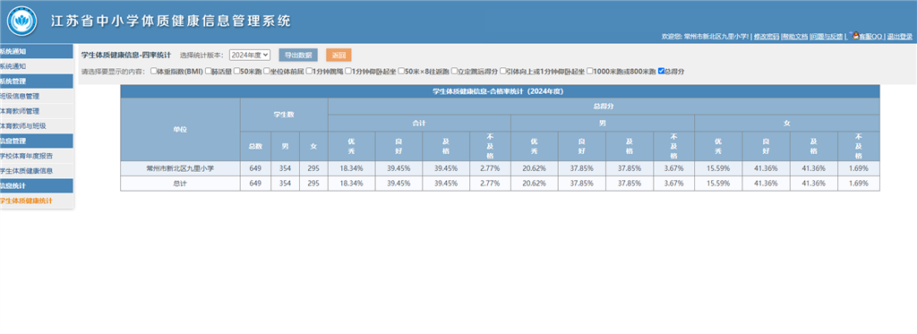The width and height of the screenshot is (917, 334).
Task: Click the 总计 row label
Action: pos(180,183)
